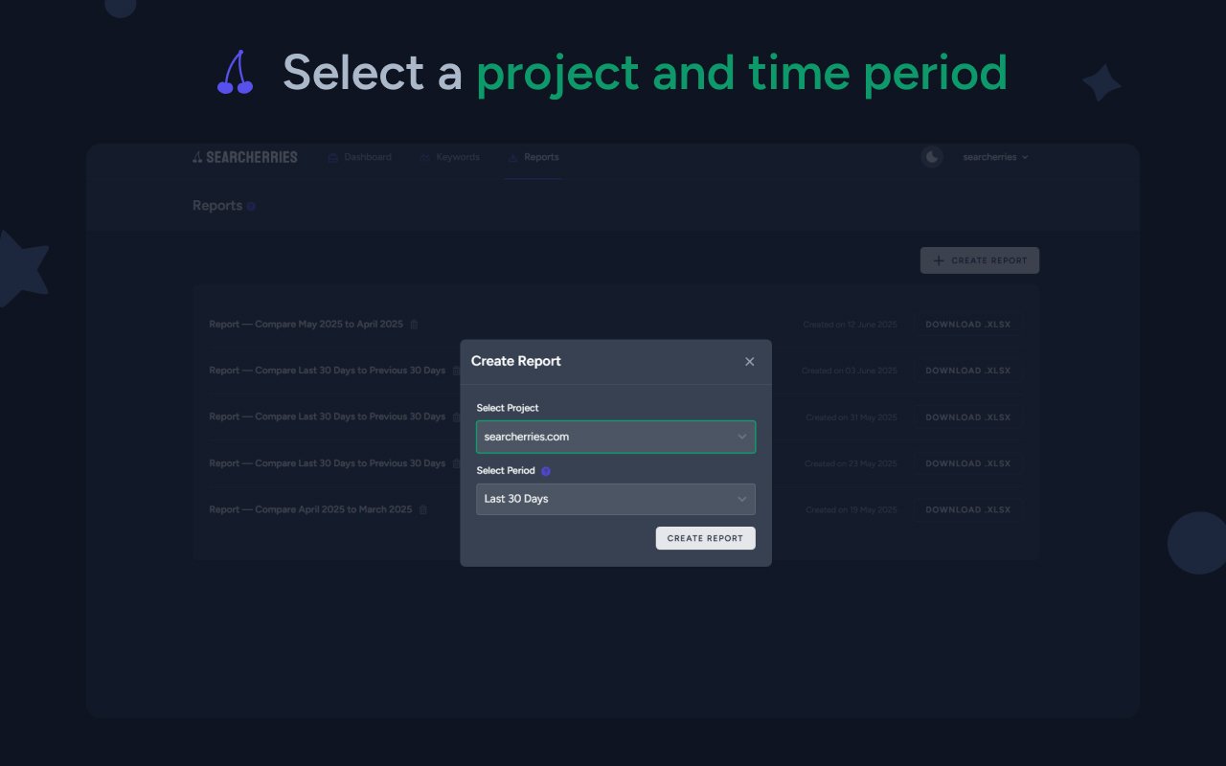
Task: Click the plus Create Report button on Reports page
Action: tap(980, 260)
